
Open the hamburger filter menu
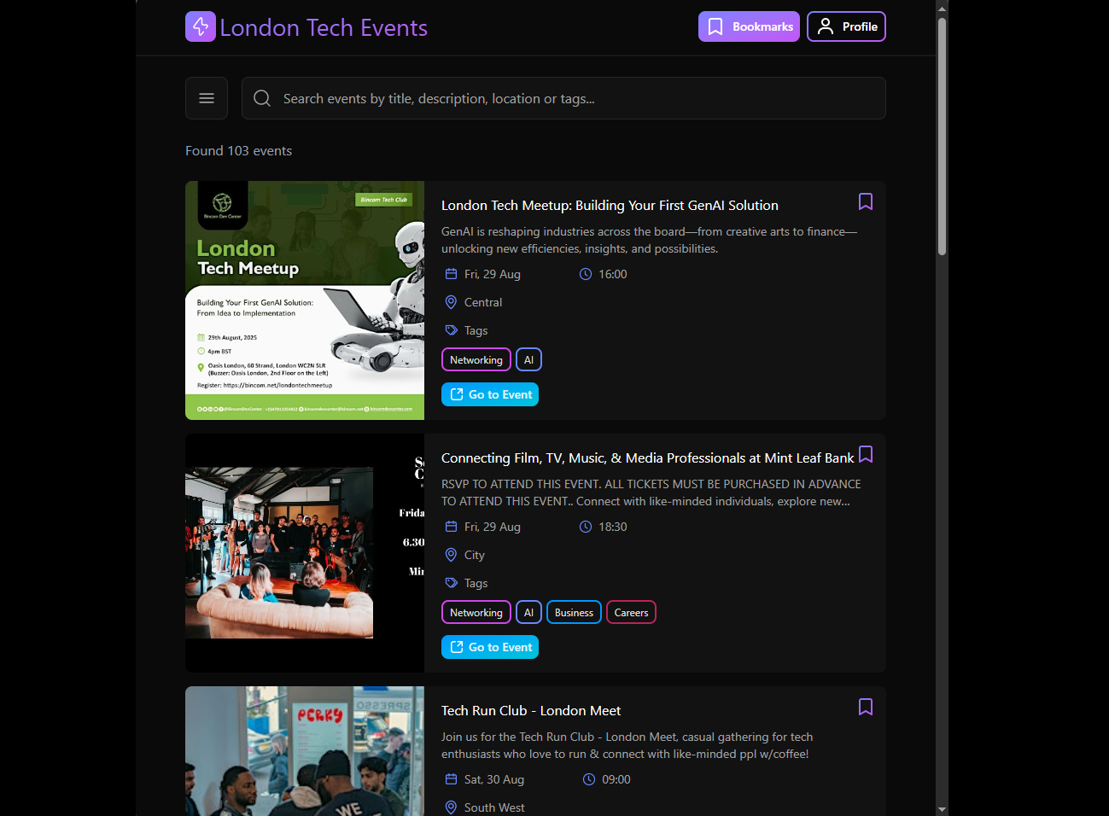click(x=207, y=98)
